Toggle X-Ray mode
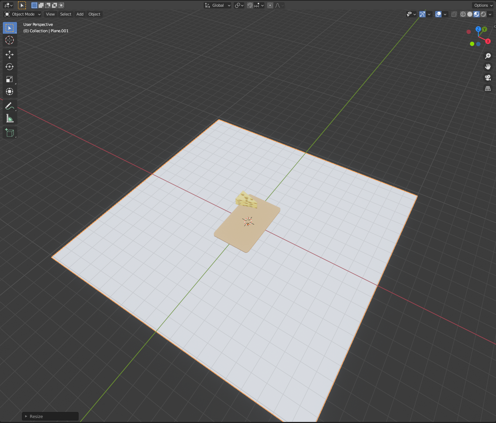496x423 pixels. point(454,14)
